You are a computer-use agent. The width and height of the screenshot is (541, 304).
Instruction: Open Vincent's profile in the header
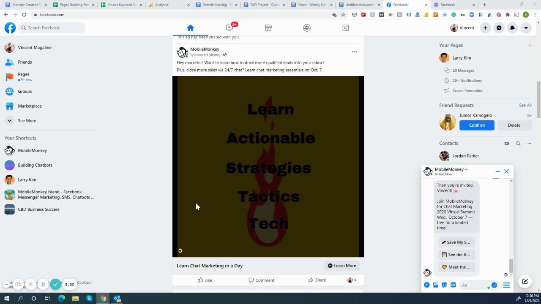click(462, 28)
